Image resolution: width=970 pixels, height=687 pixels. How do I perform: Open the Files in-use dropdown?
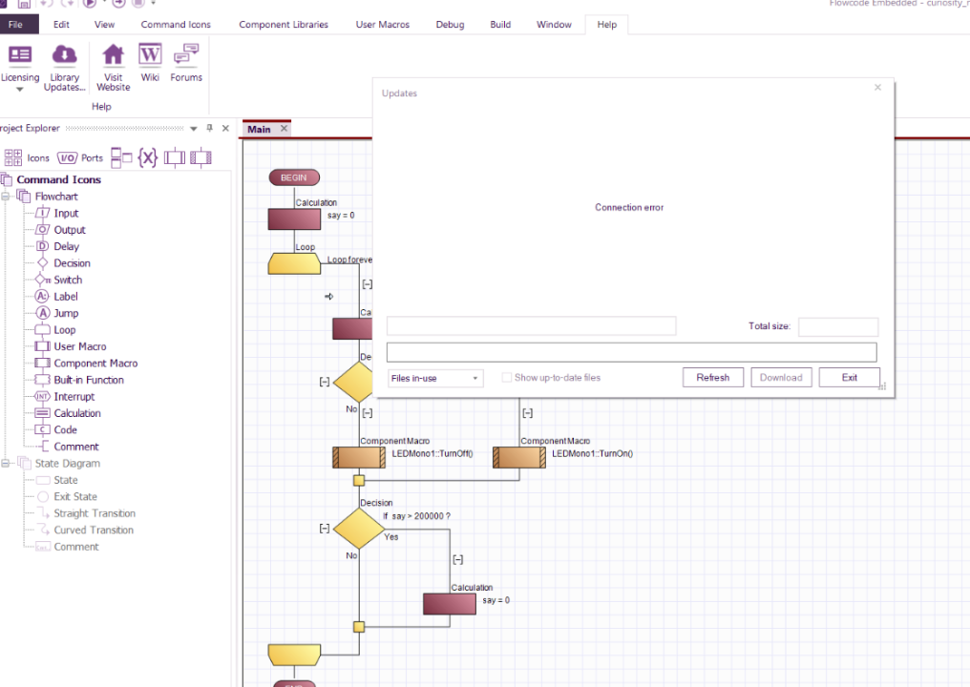435,378
